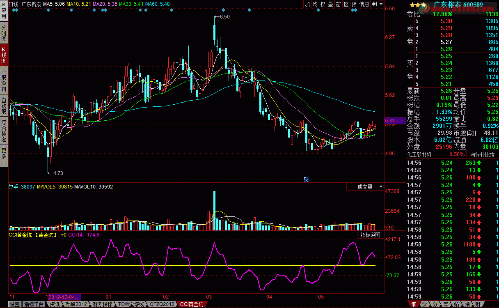The height and width of the screenshot is (308, 499).
Task: Click the 换手 0.92% value
Action: tap(490, 126)
